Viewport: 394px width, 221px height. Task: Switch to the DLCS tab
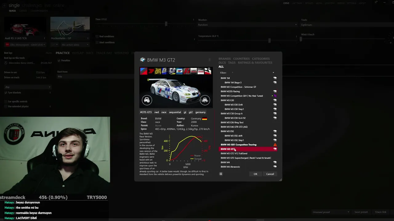coord(222,63)
